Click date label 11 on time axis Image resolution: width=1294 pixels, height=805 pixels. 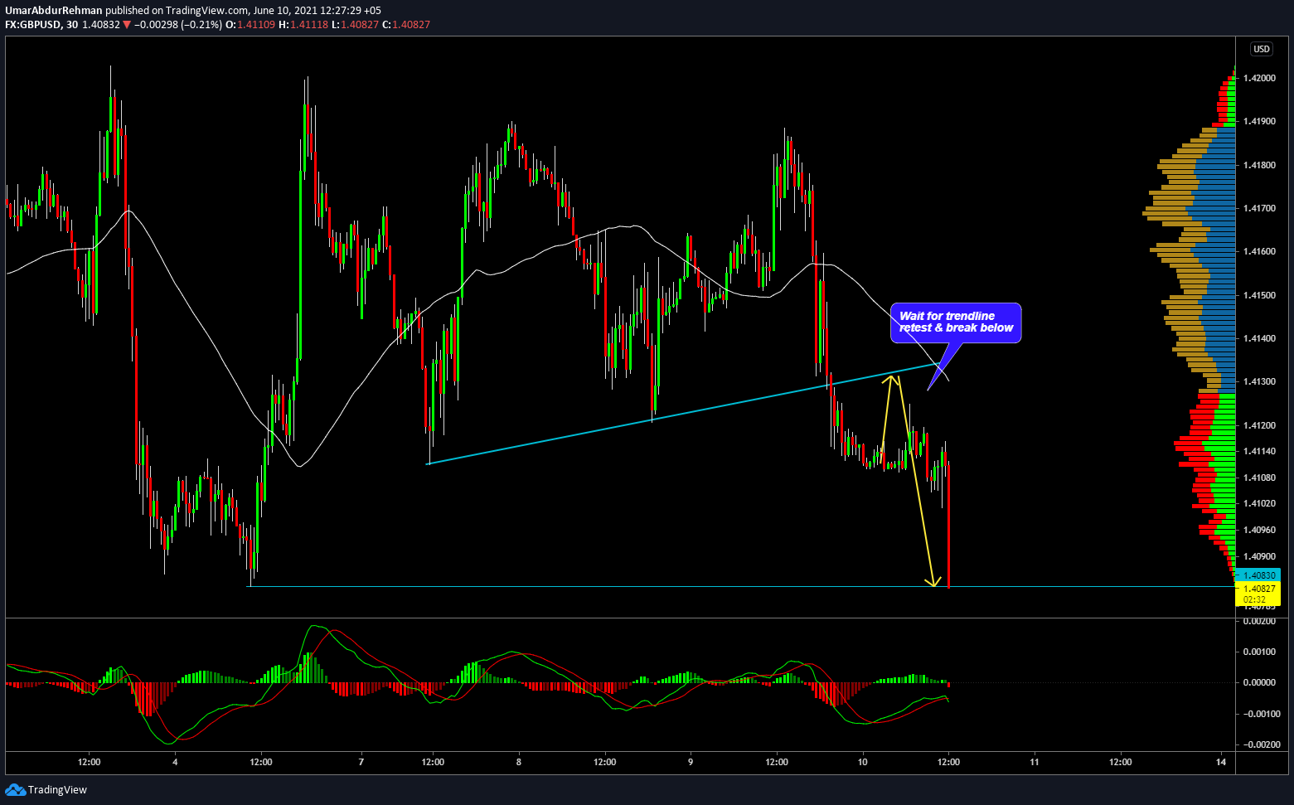coord(1035,762)
